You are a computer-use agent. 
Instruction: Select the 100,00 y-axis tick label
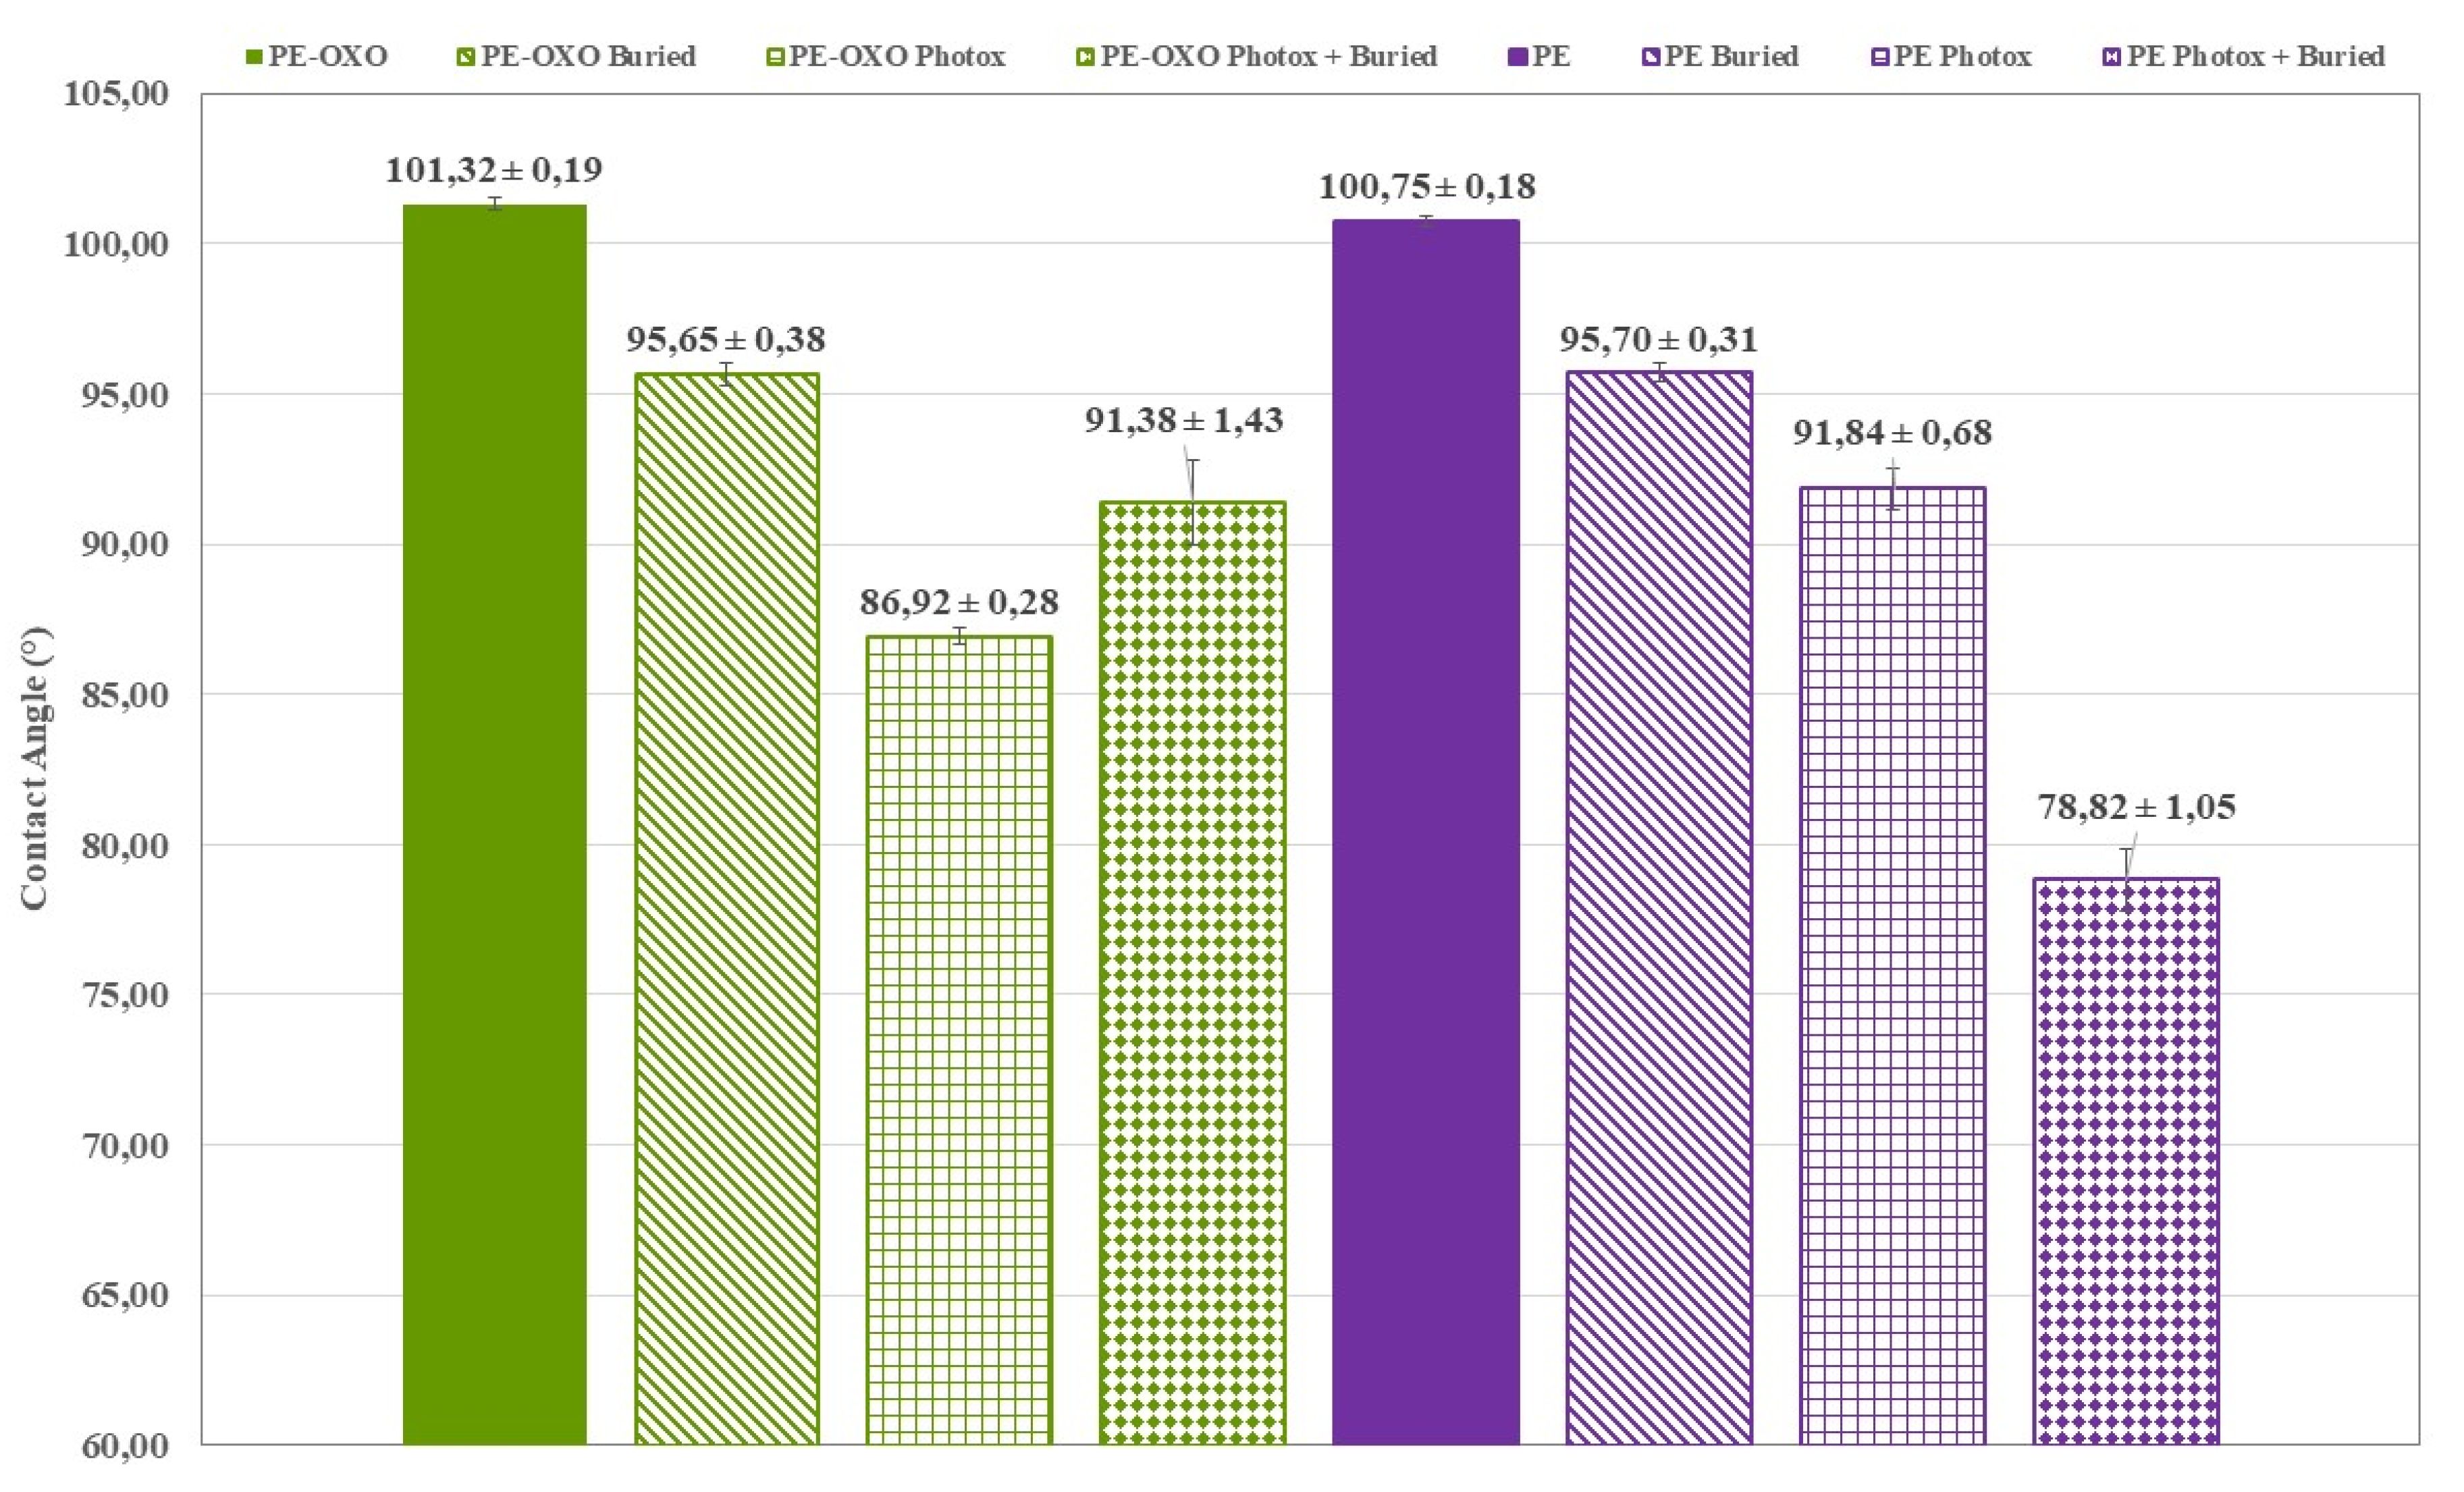[116, 244]
